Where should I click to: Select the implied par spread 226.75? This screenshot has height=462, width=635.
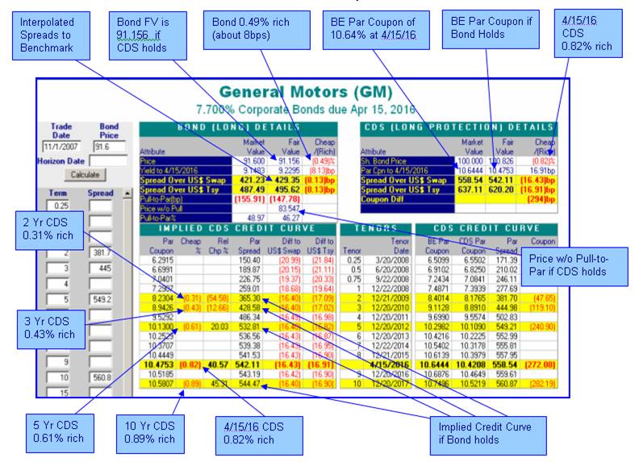pos(249,280)
